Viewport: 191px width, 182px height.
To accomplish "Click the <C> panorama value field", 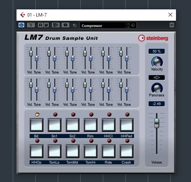I will tap(156, 78).
